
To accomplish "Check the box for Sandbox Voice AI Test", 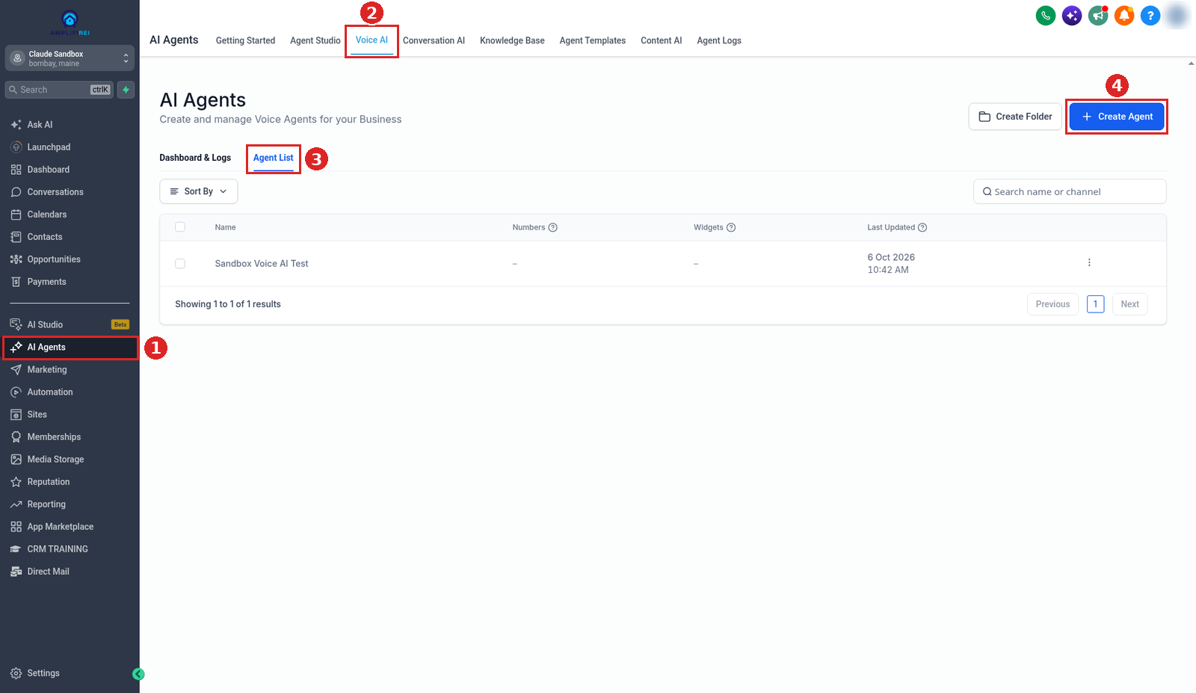I will point(180,263).
